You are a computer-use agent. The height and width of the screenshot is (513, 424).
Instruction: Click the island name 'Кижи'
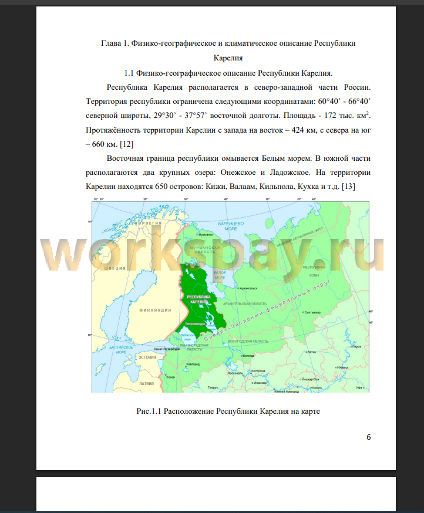(216, 187)
